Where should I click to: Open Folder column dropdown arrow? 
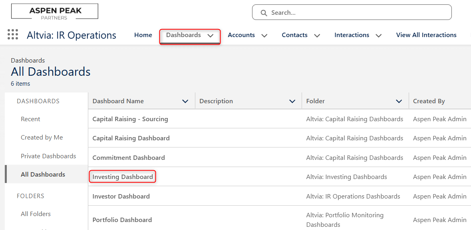point(399,101)
